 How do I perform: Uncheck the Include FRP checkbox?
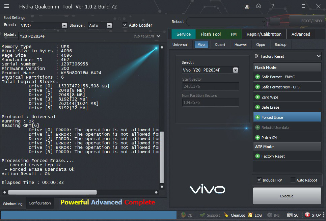click(259, 180)
